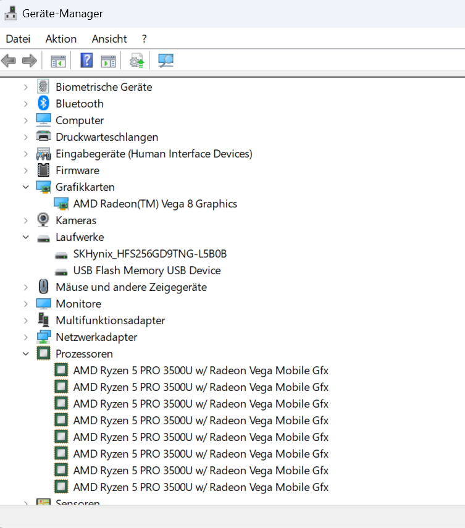Click the Back arrow toolbar icon

coord(9,61)
